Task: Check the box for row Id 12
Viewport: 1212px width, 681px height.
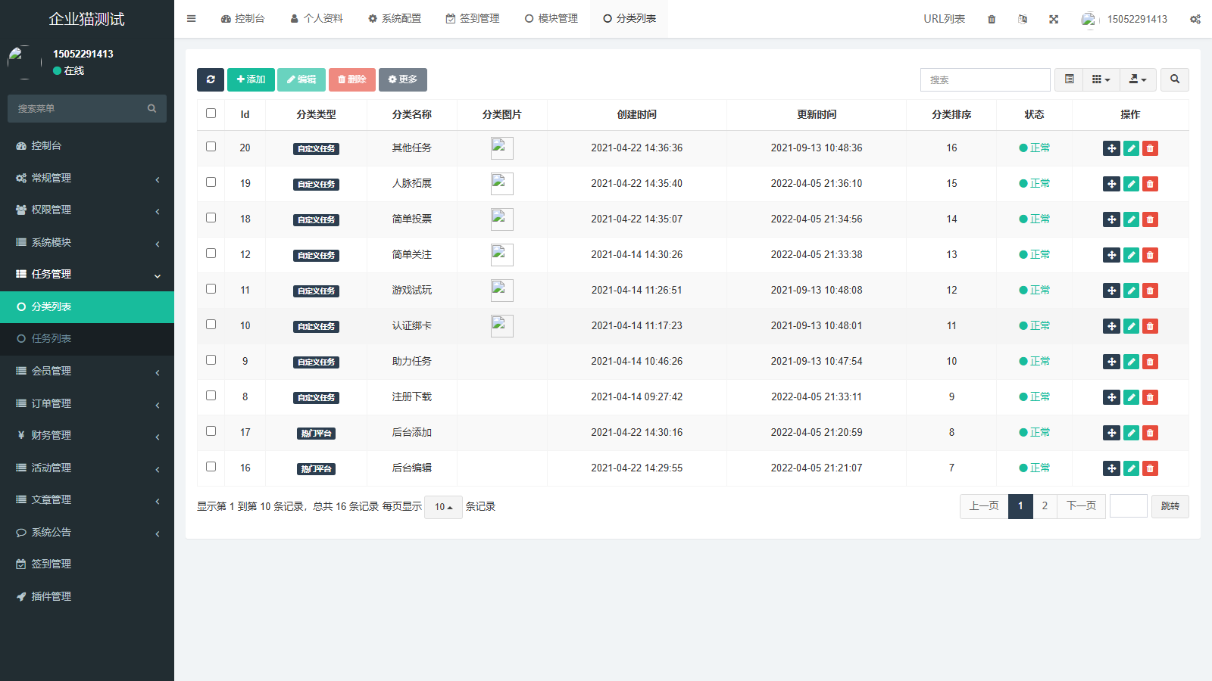Action: point(211,253)
